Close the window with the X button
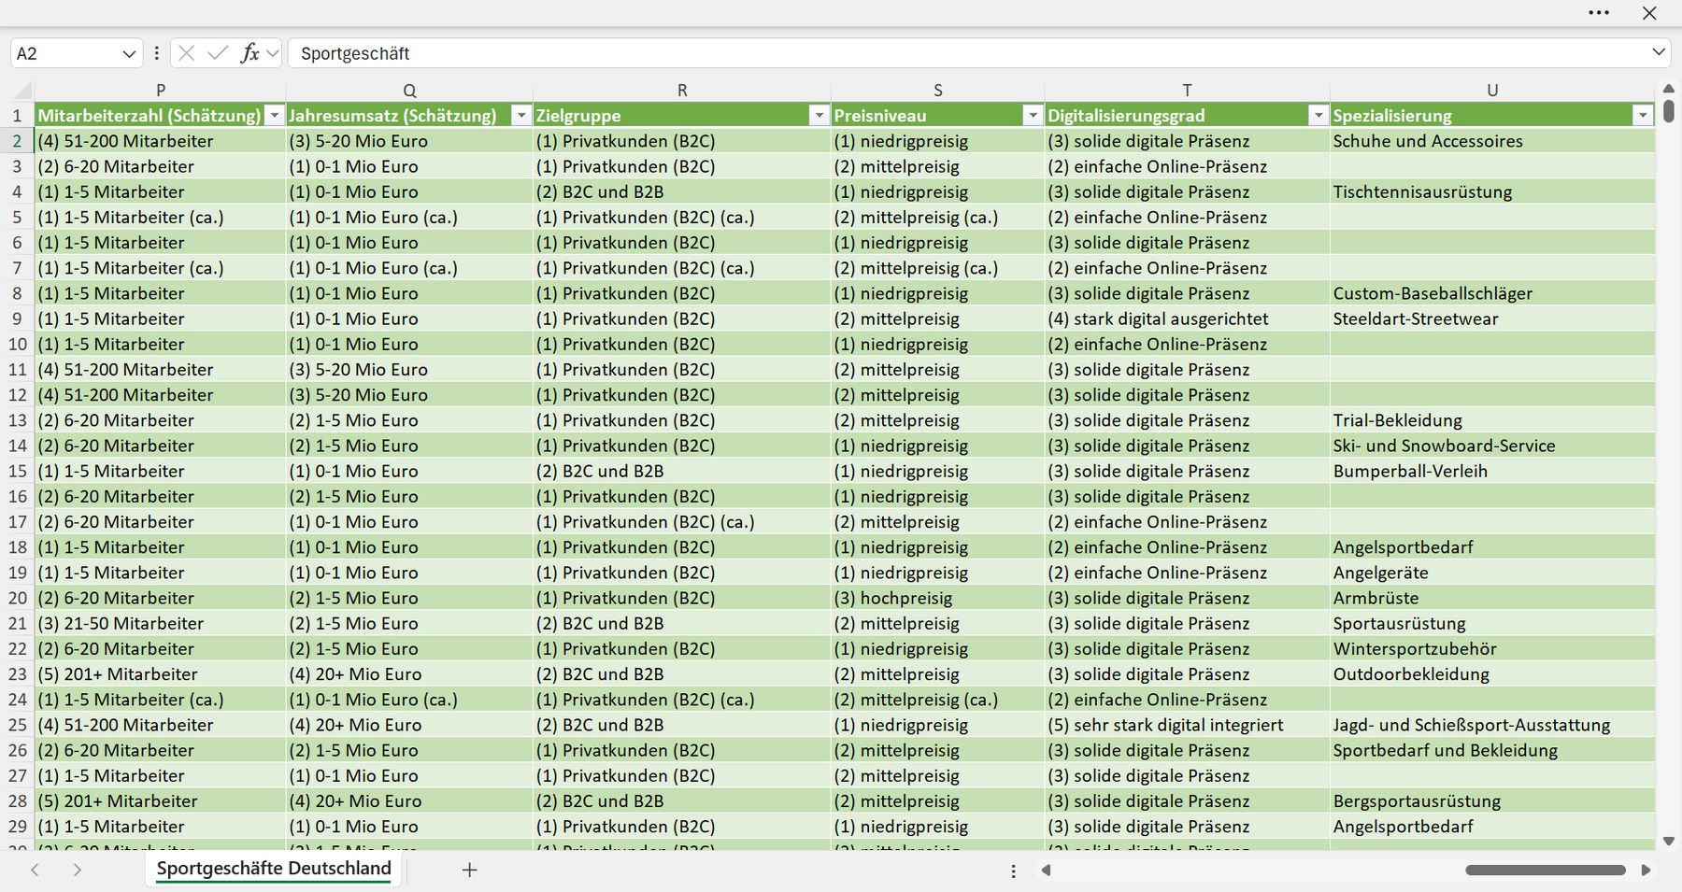The height and width of the screenshot is (892, 1682). tap(1649, 13)
